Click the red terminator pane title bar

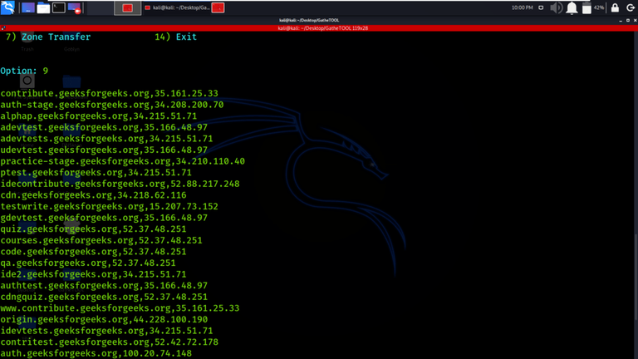[322, 28]
